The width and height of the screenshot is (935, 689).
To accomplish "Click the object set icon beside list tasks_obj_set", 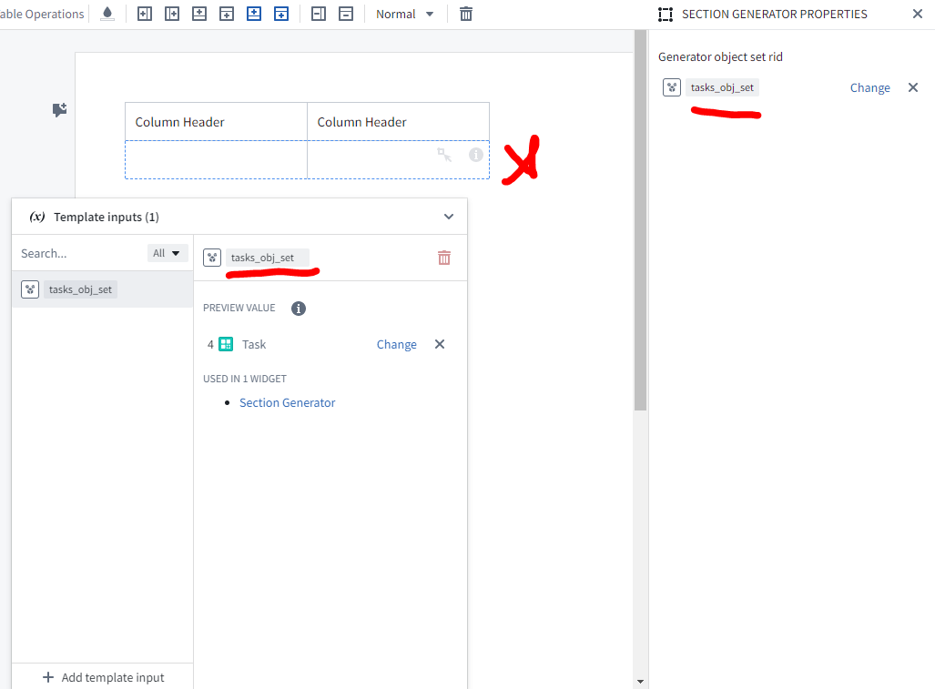I will coord(30,289).
